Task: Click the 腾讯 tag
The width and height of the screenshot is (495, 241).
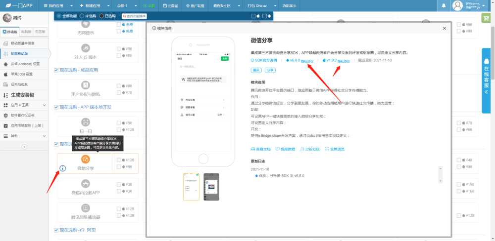Action: [x=256, y=70]
